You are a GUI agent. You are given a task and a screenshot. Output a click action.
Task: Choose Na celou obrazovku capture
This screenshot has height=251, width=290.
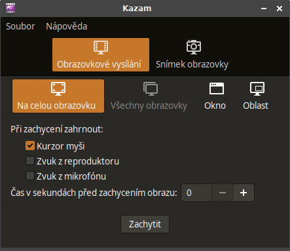tap(58, 96)
